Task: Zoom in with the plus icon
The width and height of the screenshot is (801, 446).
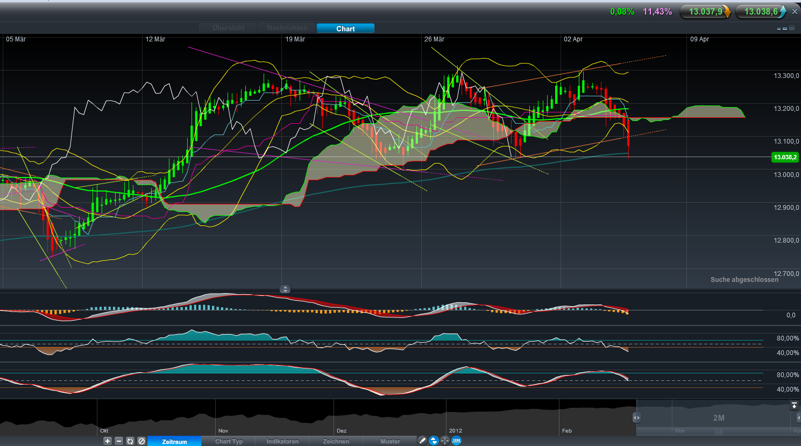Action: (x=108, y=441)
